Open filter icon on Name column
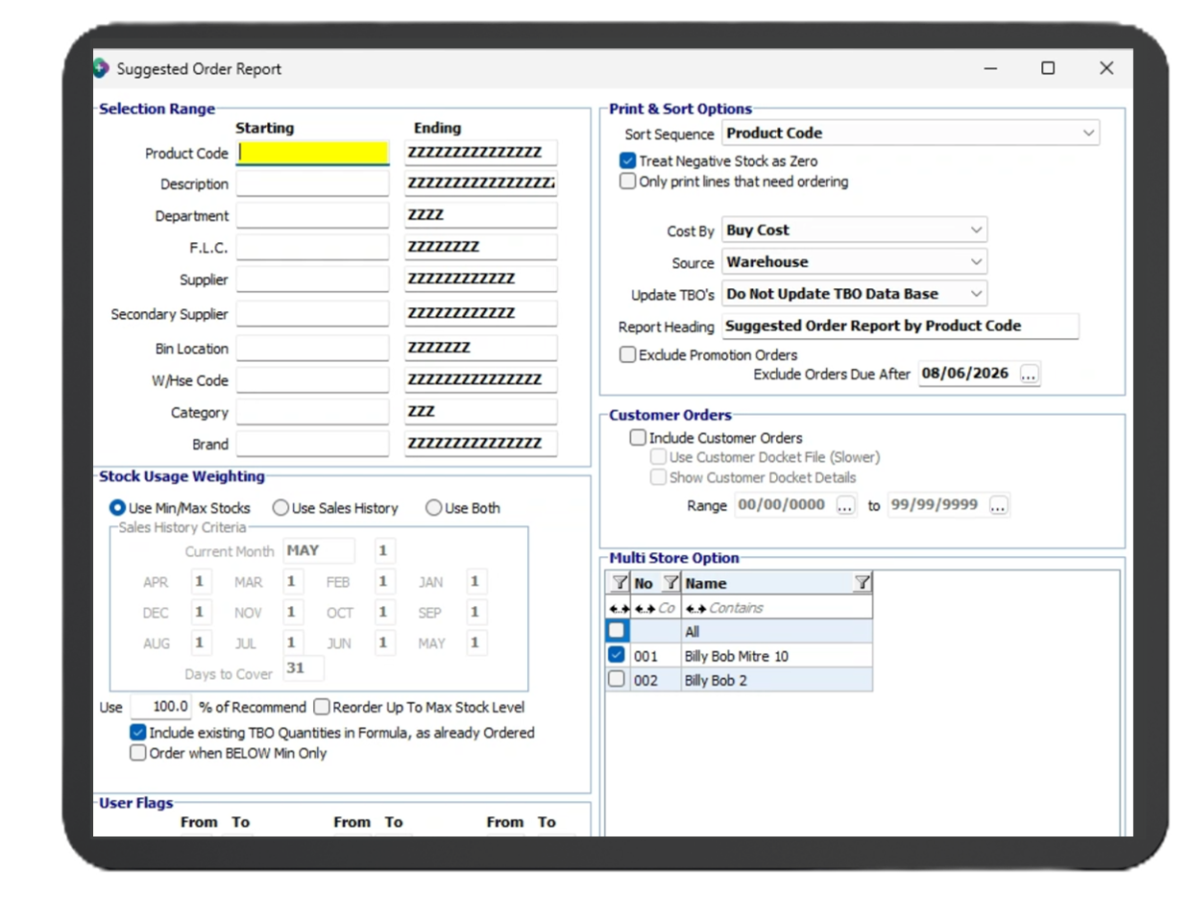Screen dimensions: 1190x897 tap(862, 583)
